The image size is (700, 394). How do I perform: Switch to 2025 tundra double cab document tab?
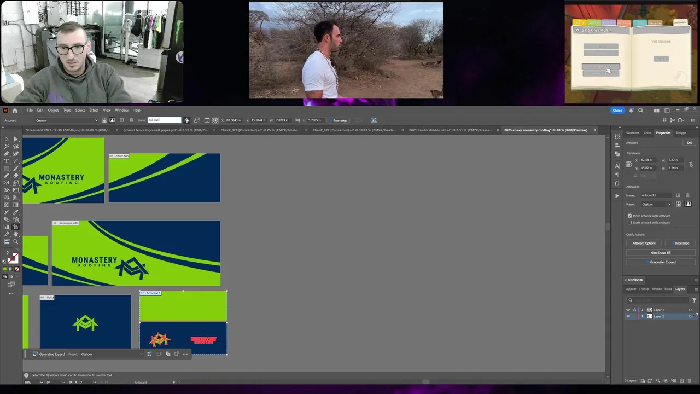click(451, 130)
